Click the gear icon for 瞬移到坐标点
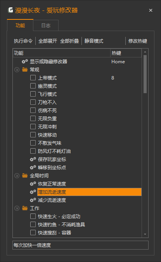Viewport: 161px width, 262px height. tap(33, 167)
